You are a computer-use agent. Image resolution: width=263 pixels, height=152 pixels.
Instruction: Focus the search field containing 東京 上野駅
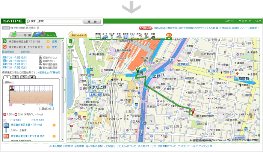(x=56, y=21)
